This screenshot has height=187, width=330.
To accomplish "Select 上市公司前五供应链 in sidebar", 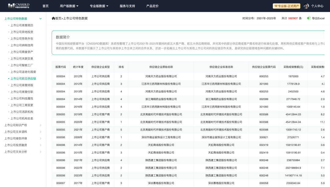I will coord(23,79).
